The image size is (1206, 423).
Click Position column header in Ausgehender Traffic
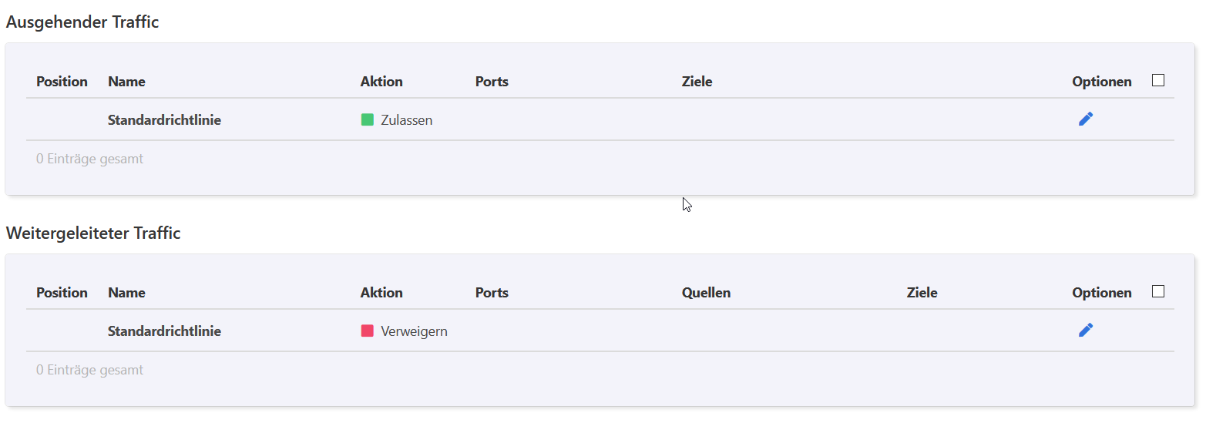pos(62,82)
